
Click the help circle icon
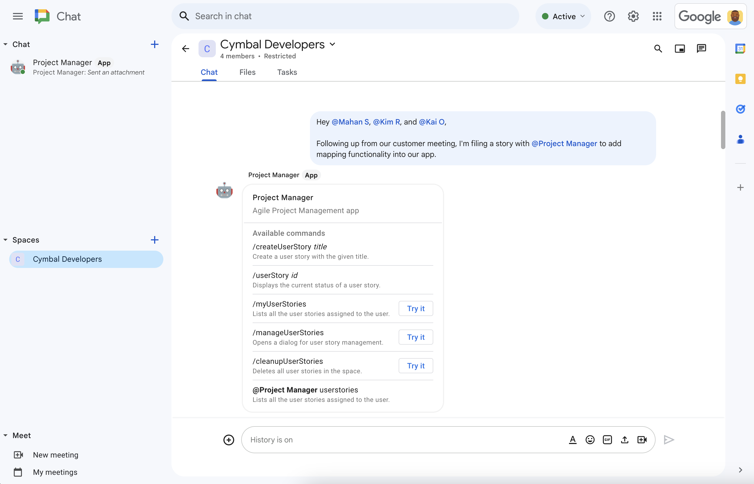pyautogui.click(x=609, y=16)
